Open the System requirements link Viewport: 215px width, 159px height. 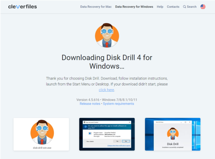click(x=118, y=104)
